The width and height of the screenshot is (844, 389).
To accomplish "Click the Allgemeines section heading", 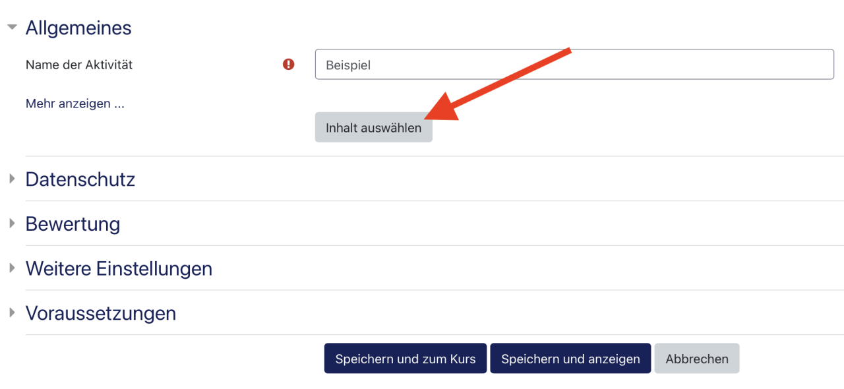I will point(78,28).
